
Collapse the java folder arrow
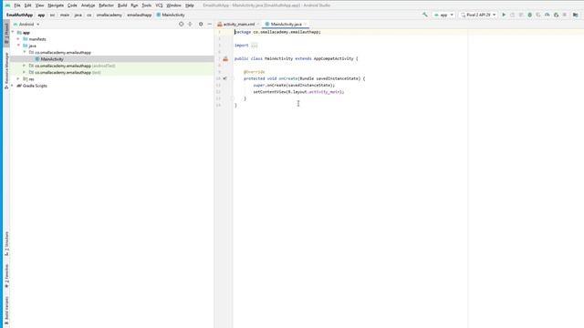pyautogui.click(x=18, y=46)
